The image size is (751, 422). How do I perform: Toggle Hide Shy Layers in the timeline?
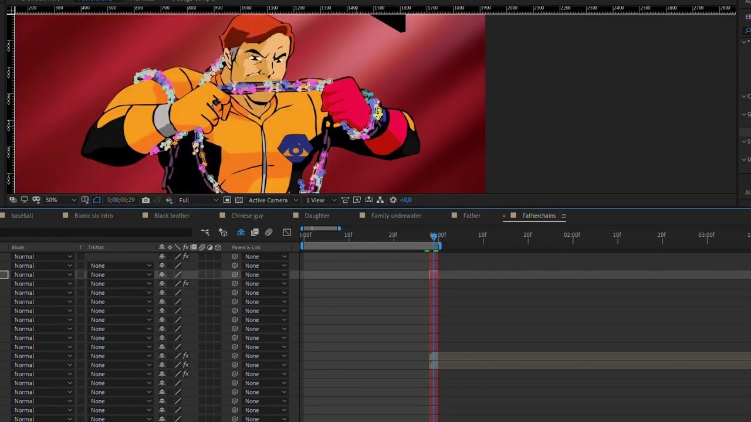point(241,232)
